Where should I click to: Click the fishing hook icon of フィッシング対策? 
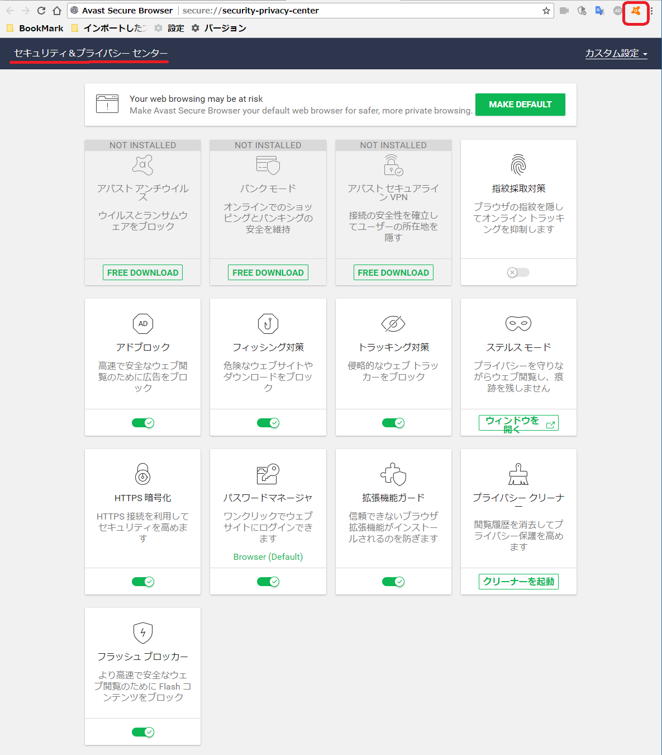point(268,323)
